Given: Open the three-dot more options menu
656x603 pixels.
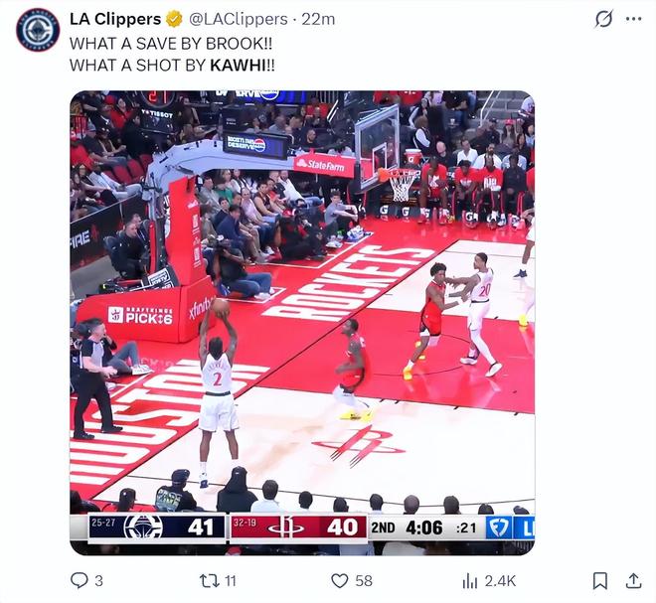Looking at the screenshot, I should (634, 19).
